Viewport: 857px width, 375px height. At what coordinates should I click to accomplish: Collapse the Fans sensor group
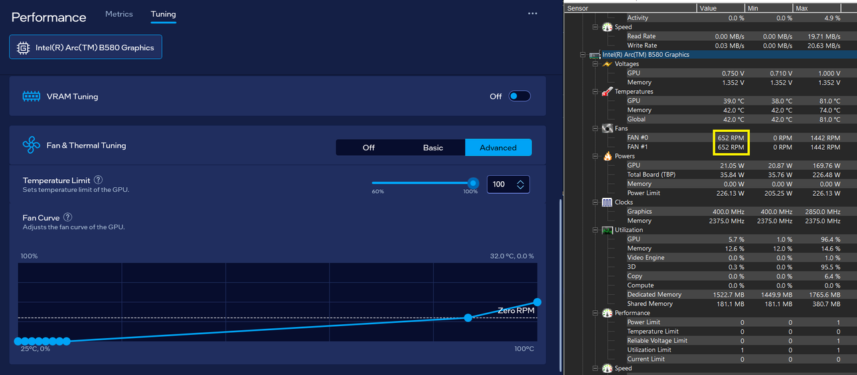(596, 128)
